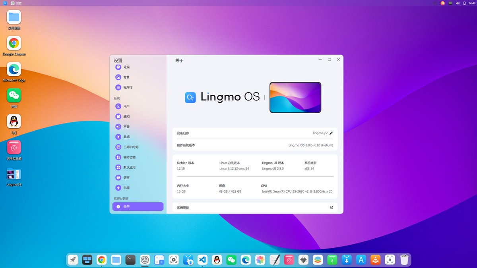Open 通知 notification settings
The width and height of the screenshot is (477, 268).
pyautogui.click(x=138, y=117)
